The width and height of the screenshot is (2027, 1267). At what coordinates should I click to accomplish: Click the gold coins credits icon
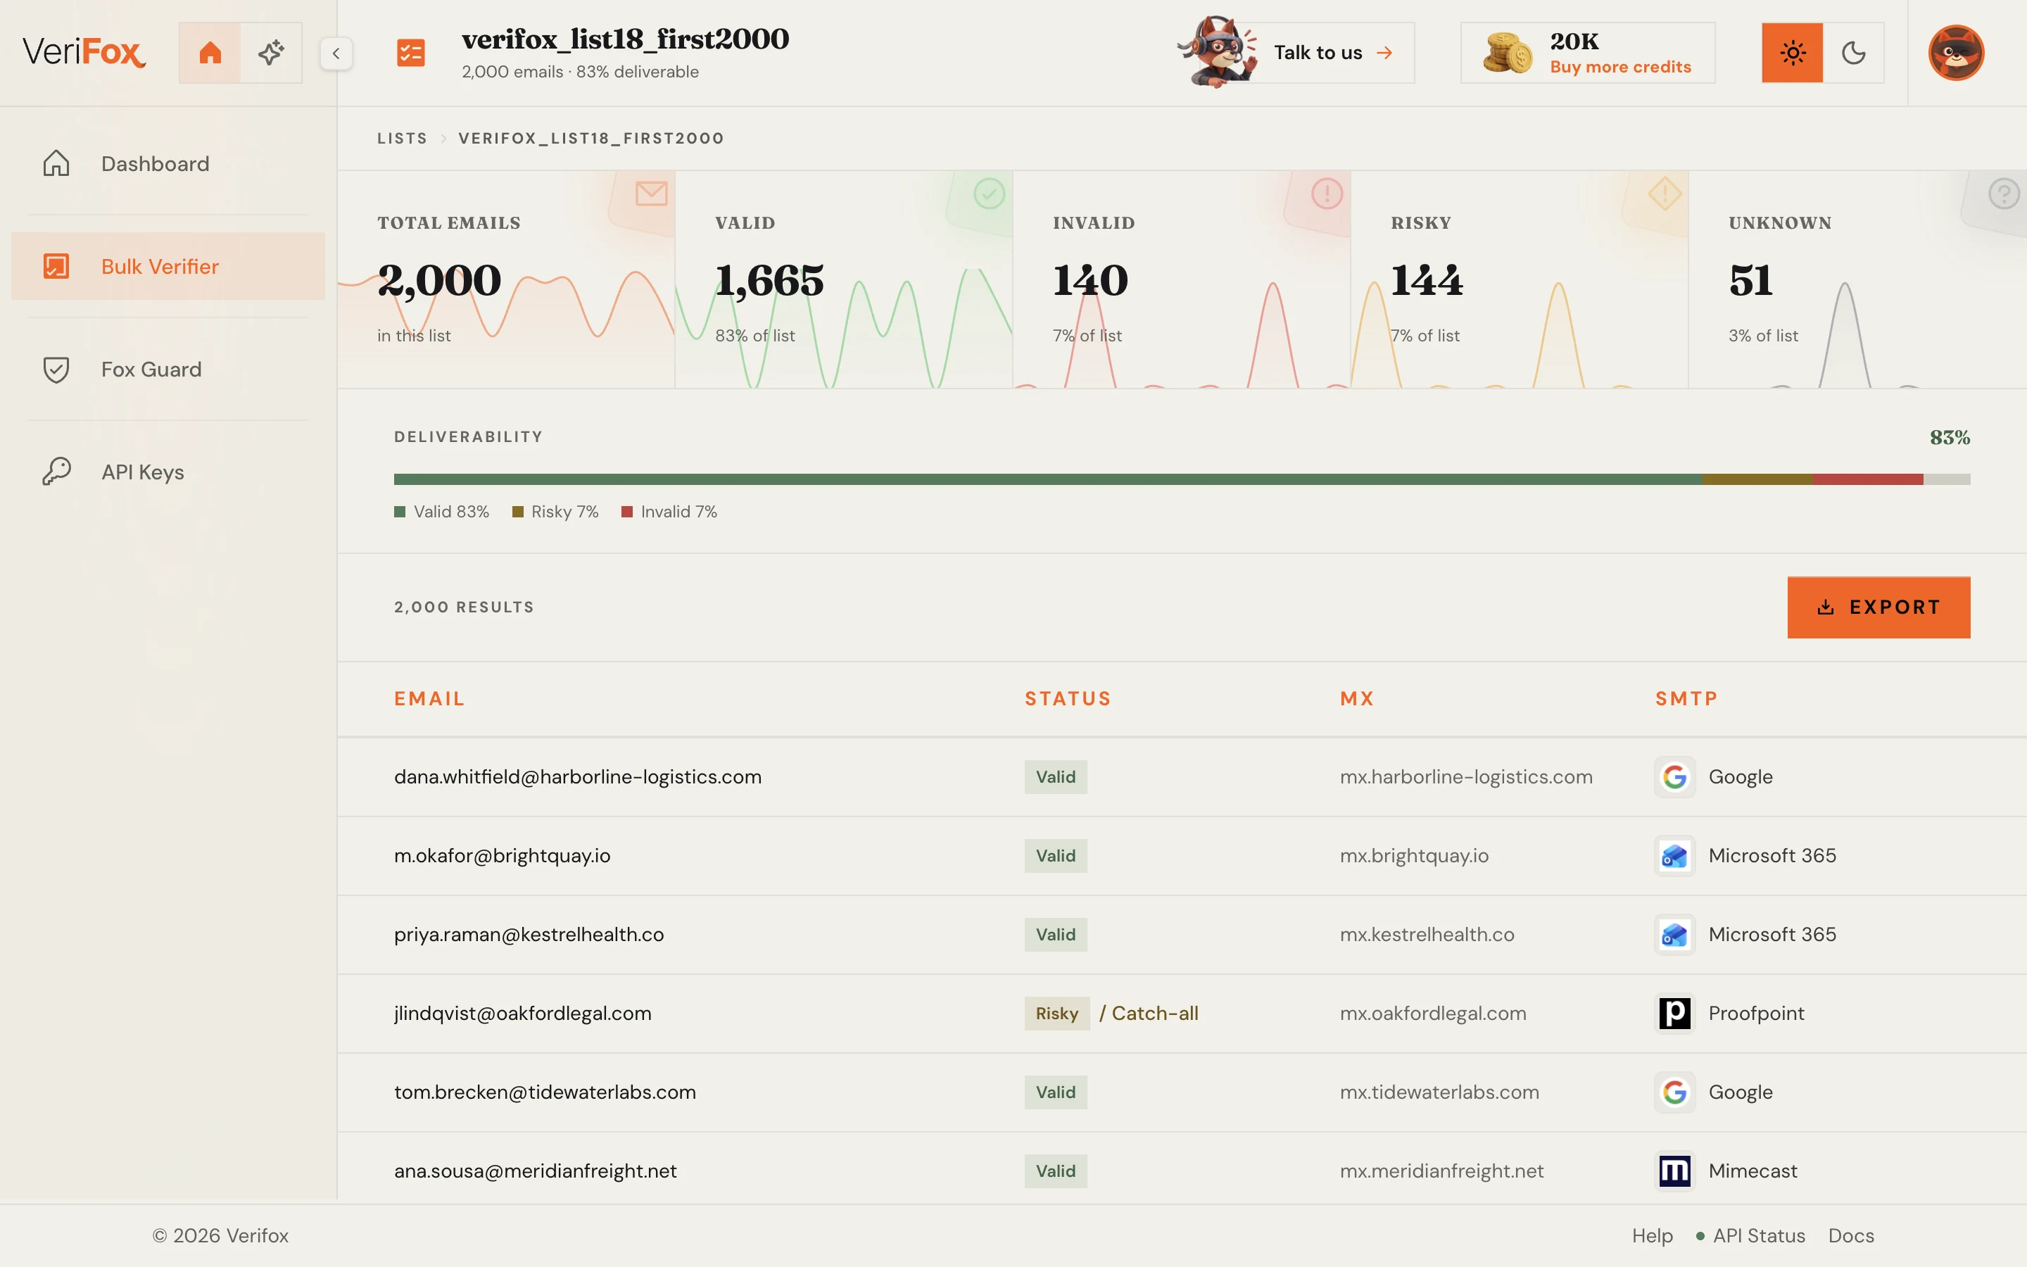click(1507, 53)
